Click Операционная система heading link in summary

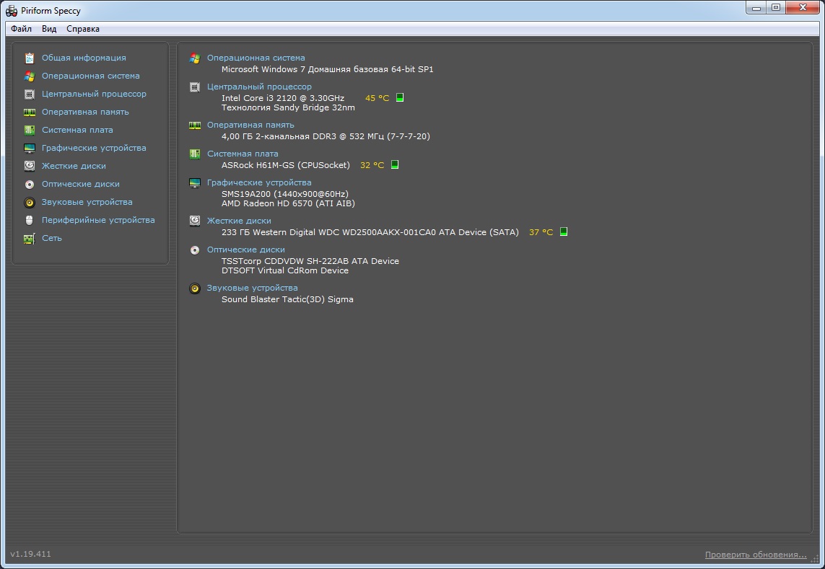pos(256,58)
